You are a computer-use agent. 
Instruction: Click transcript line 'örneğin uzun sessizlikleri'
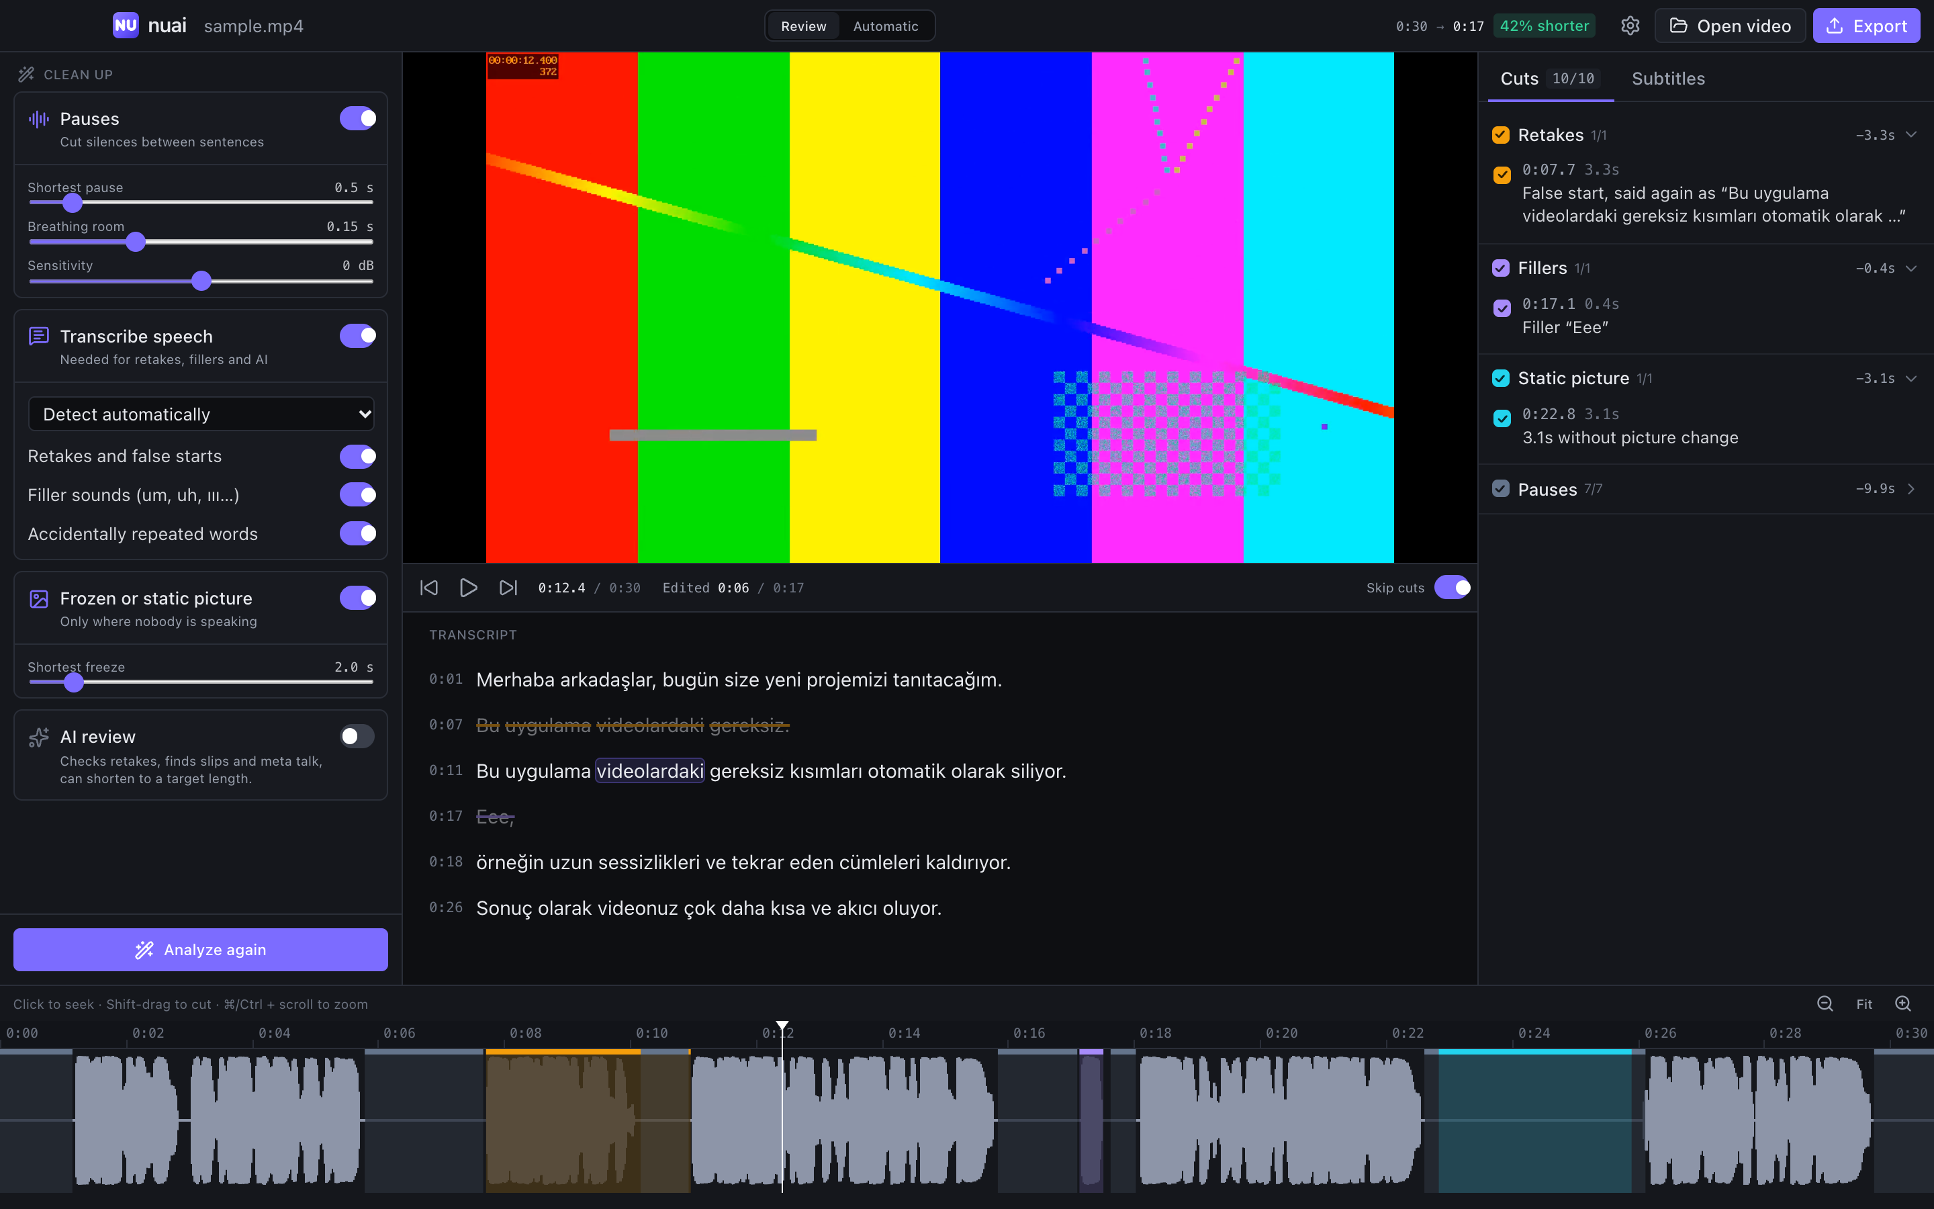(x=743, y=862)
